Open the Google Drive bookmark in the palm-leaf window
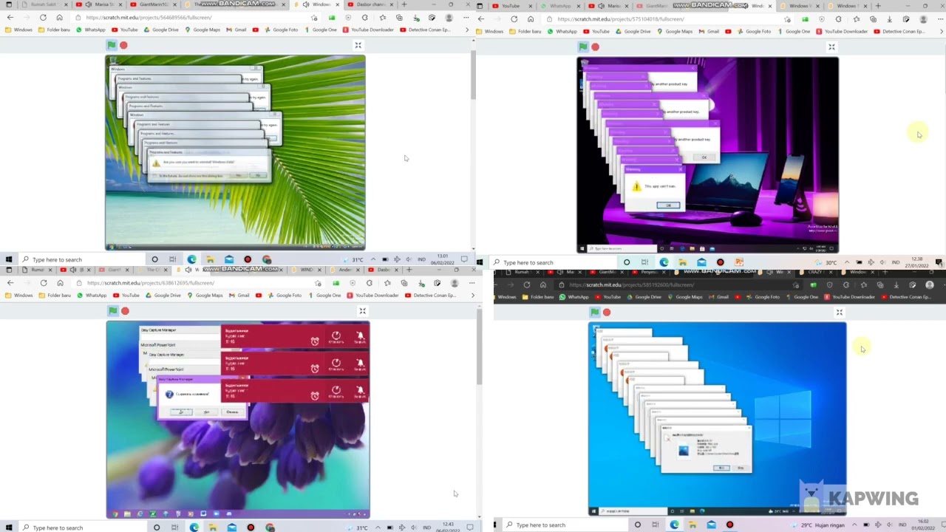946x532 pixels. 161,30
